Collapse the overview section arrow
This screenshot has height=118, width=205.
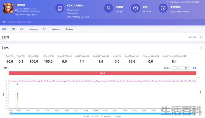pyautogui.click(x=201, y=37)
